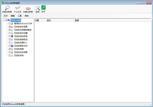Maximize the Eblue注册表清理 window
Screen dimensions: 153x107
click(x=144, y=3)
